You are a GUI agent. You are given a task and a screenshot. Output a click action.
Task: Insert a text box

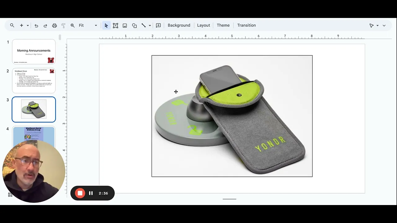pyautogui.click(x=115, y=25)
